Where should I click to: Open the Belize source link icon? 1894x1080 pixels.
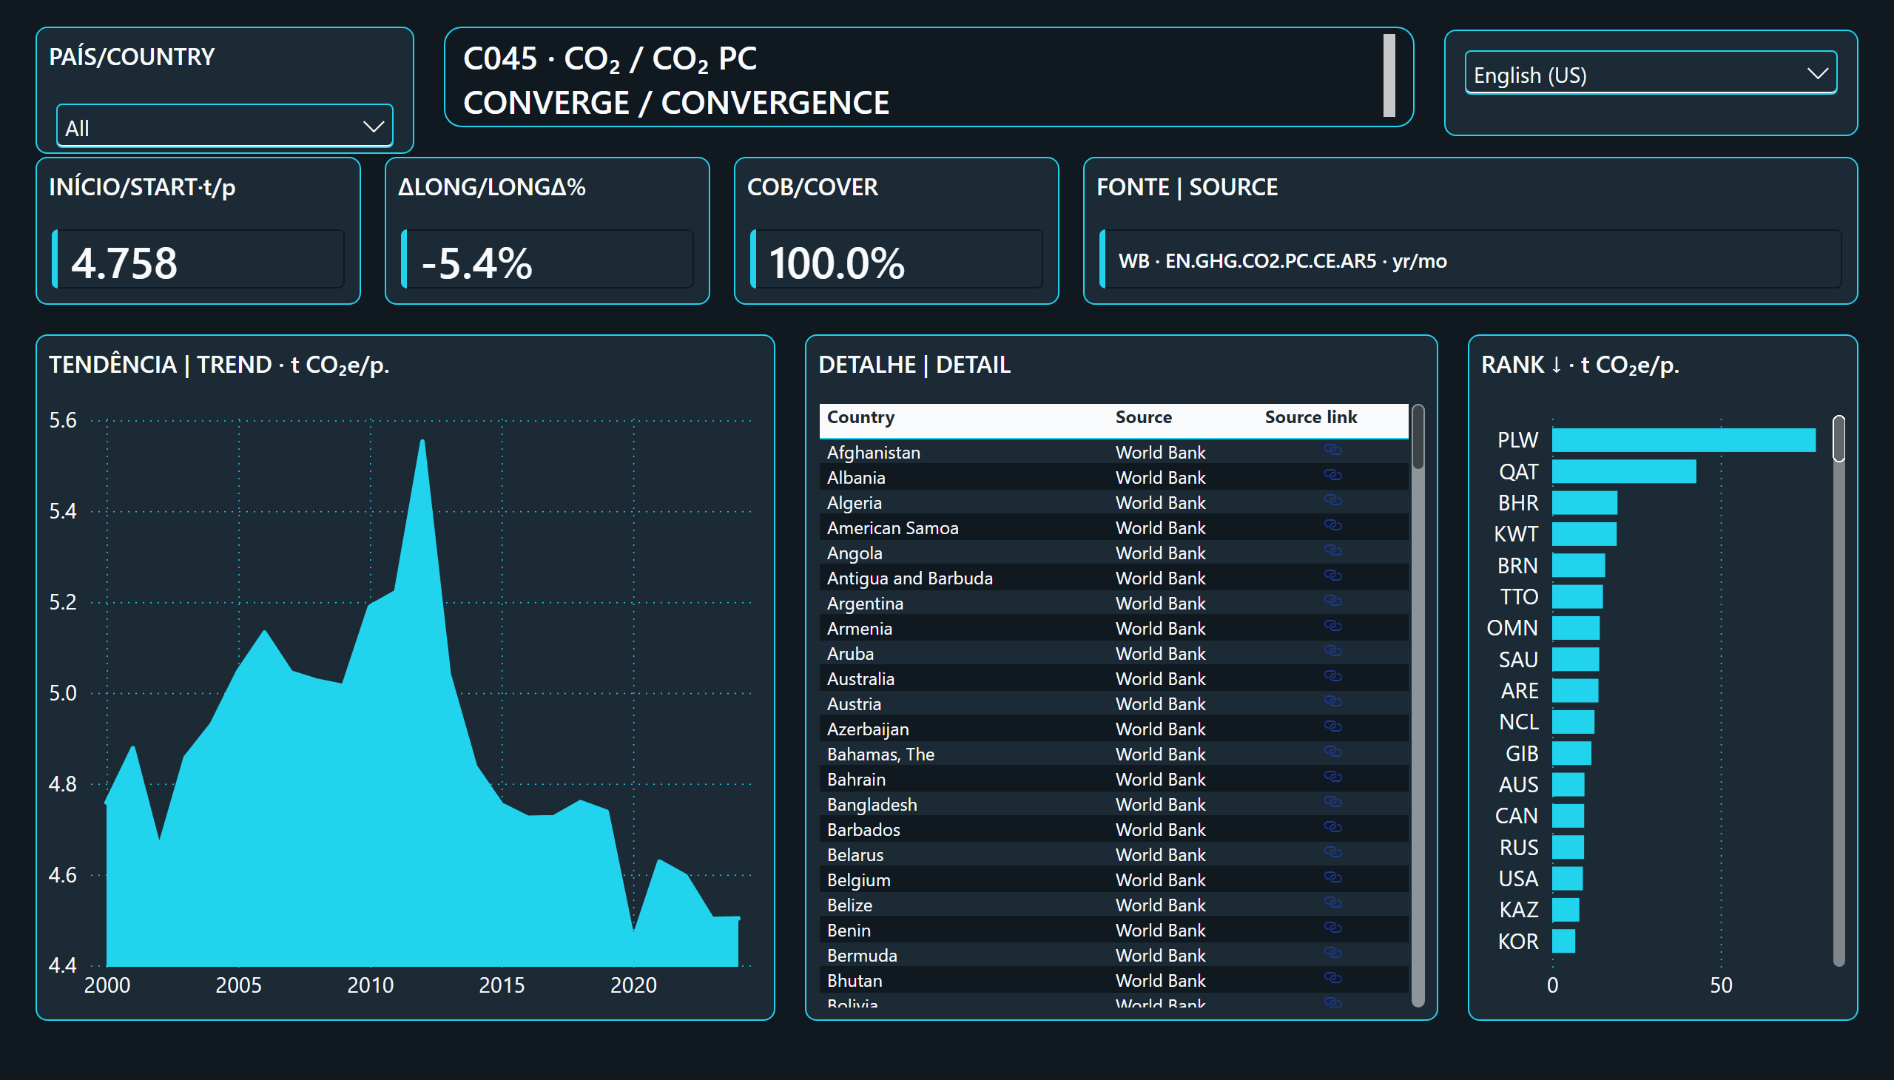[x=1332, y=902]
